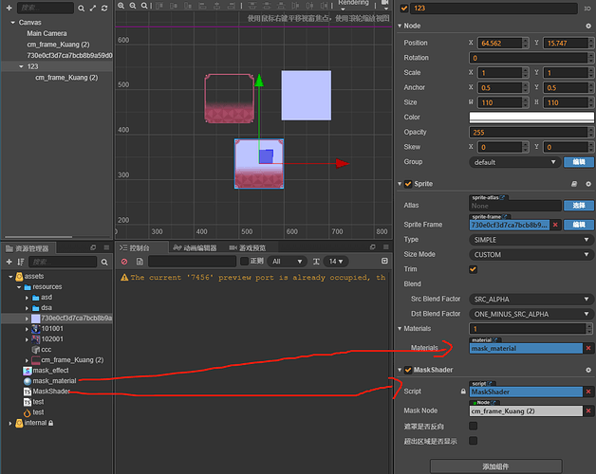
Task: Click the create asset plus icon in the assets panel
Action: point(9,262)
